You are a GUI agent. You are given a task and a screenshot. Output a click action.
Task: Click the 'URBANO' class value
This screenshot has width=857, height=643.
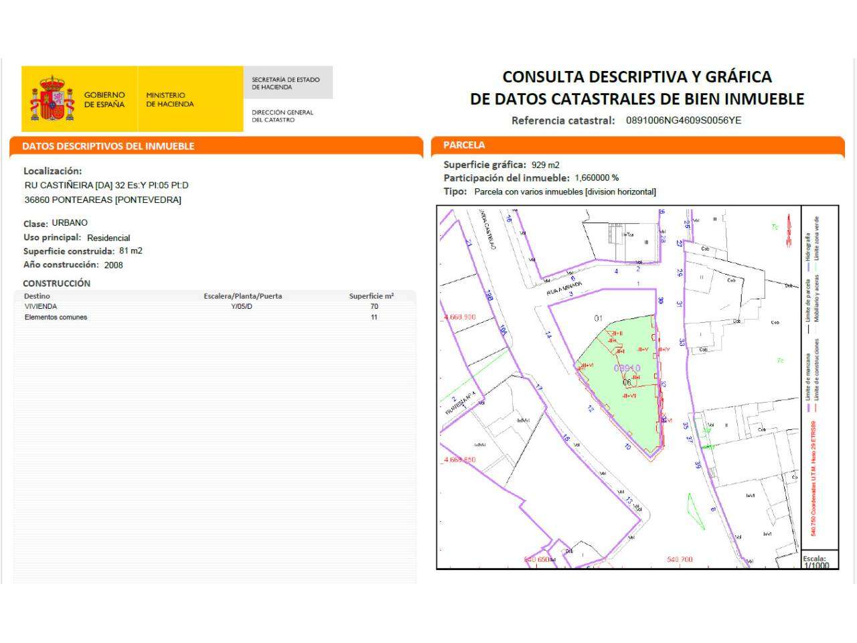pyautogui.click(x=70, y=223)
